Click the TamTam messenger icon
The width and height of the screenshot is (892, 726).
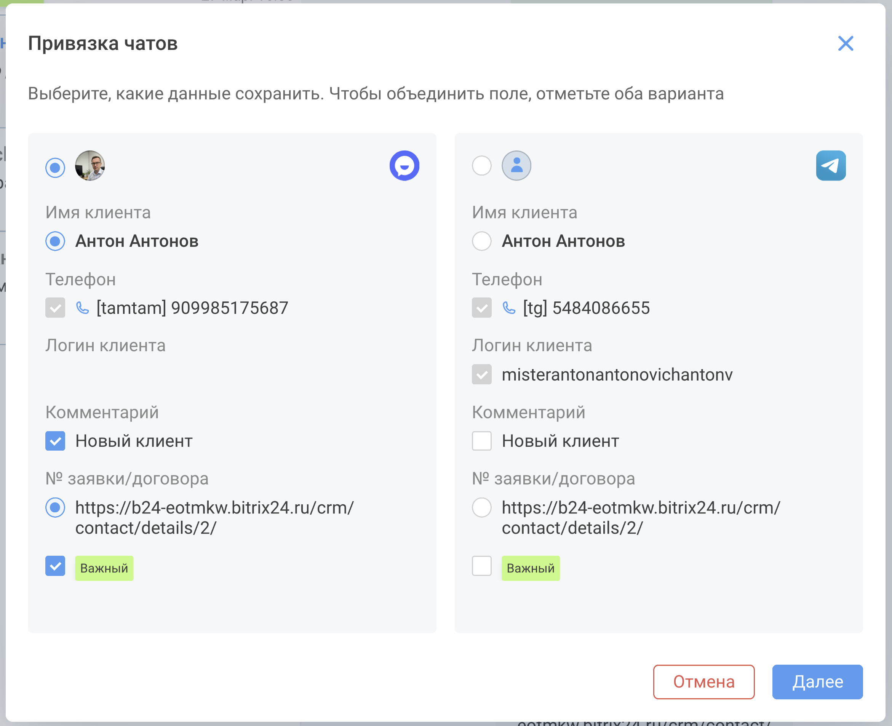click(404, 166)
